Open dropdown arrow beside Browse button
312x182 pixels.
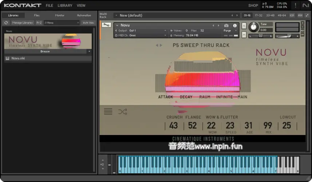click(x=89, y=52)
